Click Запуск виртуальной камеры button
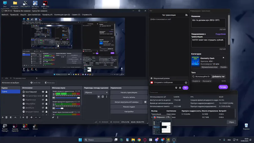The image size is (254, 143). pos(126,102)
